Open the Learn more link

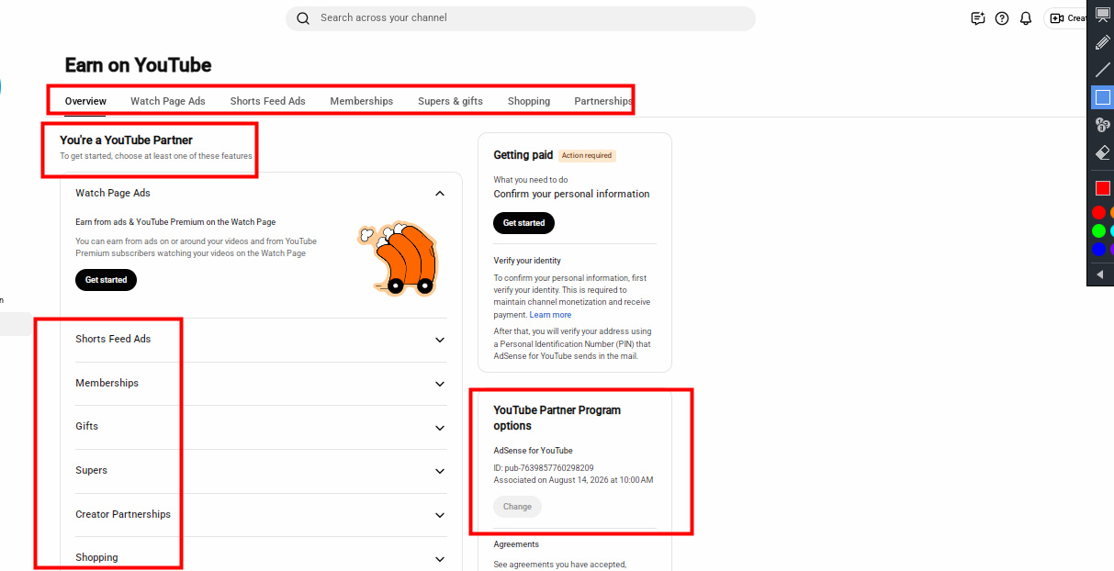point(550,315)
